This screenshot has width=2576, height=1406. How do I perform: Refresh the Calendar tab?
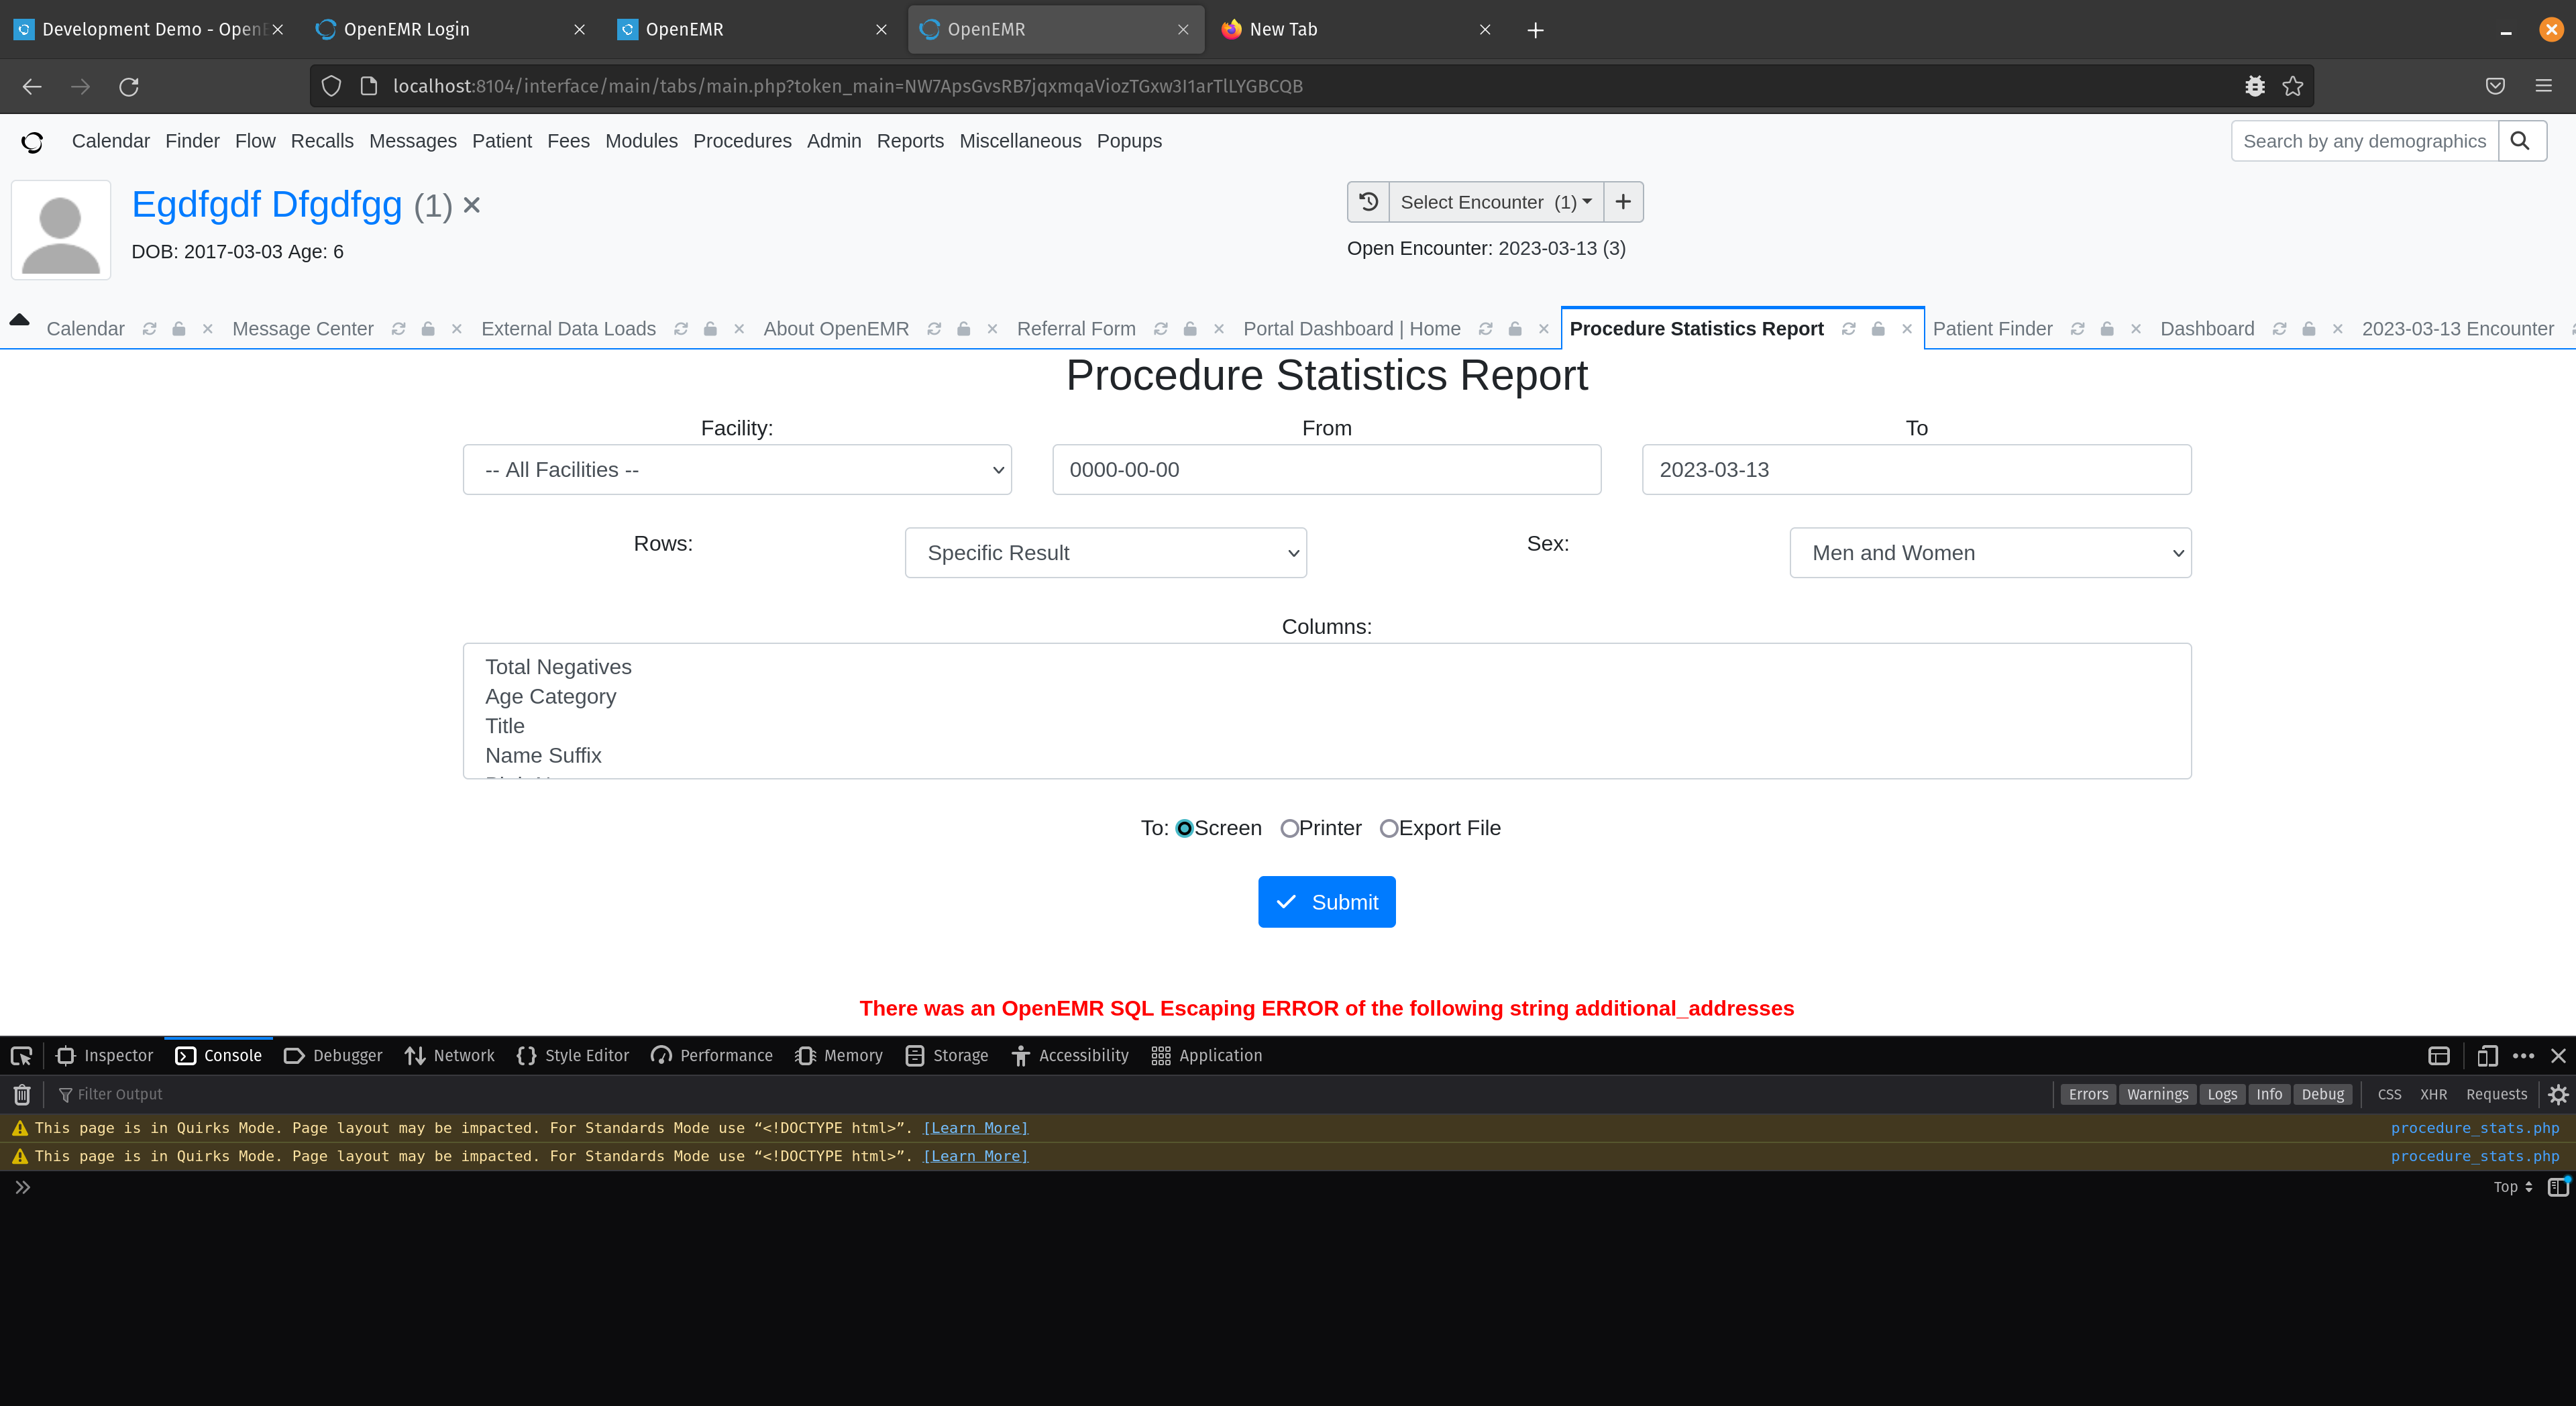point(149,329)
